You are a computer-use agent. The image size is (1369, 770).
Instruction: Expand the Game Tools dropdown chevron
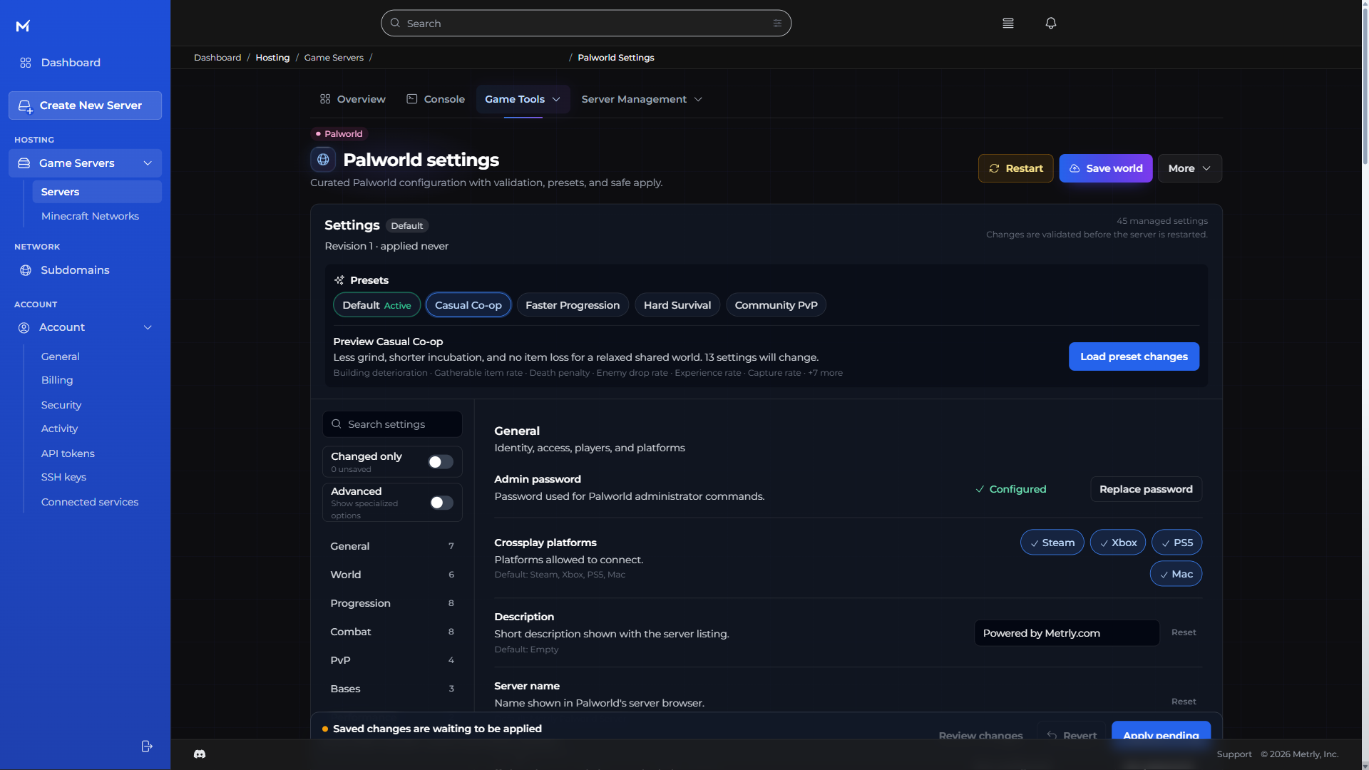[556, 100]
